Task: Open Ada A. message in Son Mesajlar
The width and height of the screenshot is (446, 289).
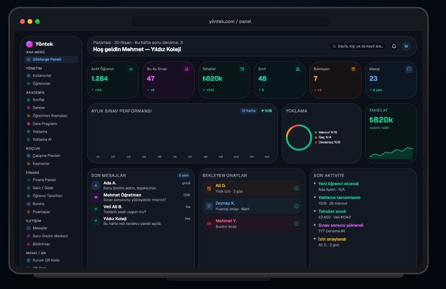Action: tap(141, 185)
